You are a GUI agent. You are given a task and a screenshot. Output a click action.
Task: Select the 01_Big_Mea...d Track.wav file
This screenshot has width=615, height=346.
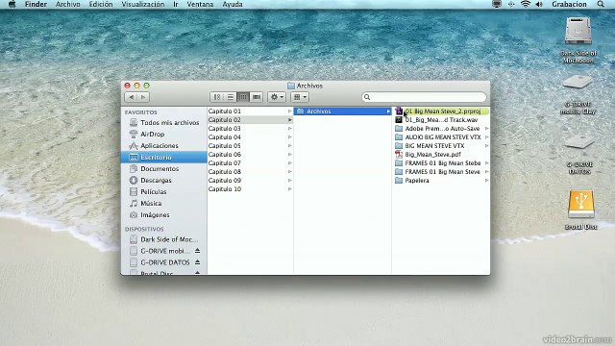coord(441,120)
